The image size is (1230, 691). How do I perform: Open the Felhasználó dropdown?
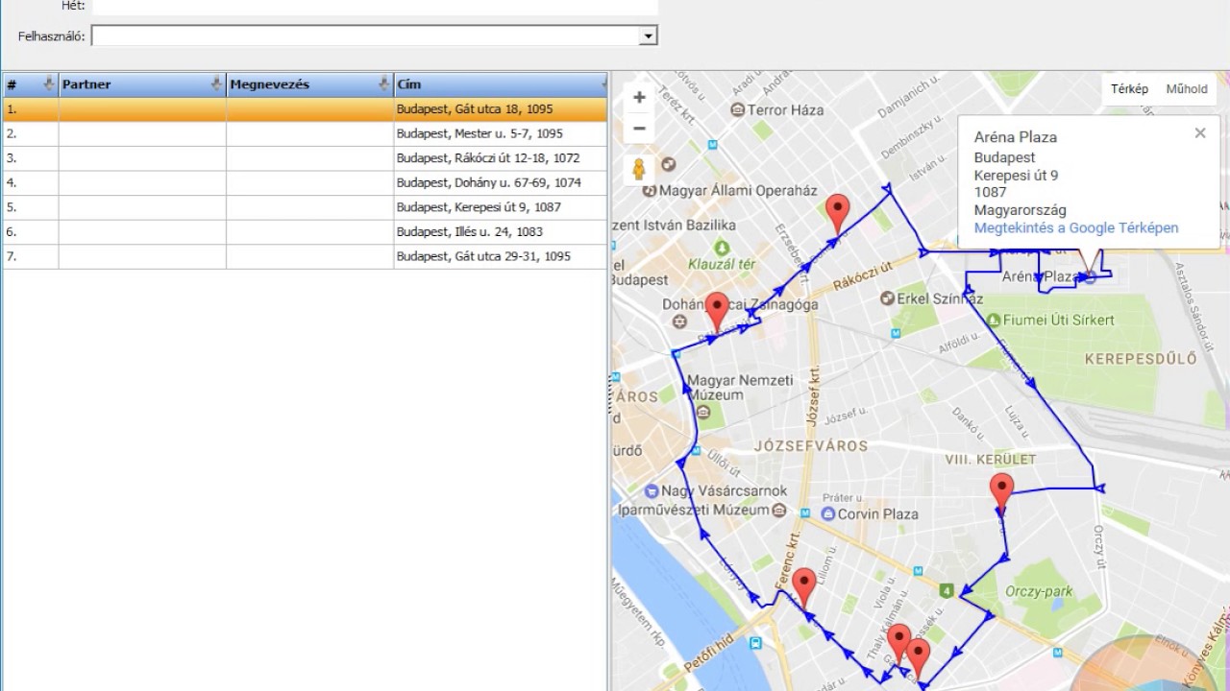pyautogui.click(x=650, y=36)
